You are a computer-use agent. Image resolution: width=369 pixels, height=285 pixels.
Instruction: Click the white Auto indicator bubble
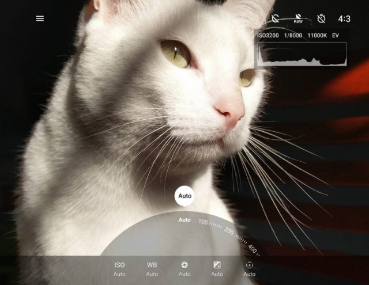[x=184, y=196]
